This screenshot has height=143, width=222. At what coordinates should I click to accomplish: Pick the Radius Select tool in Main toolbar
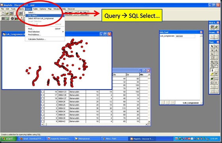click(x=212, y=50)
